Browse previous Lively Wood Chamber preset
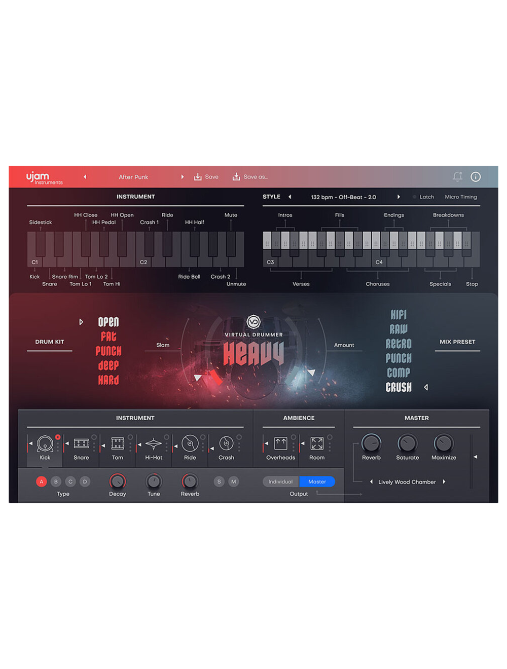507x669 pixels. [x=371, y=481]
